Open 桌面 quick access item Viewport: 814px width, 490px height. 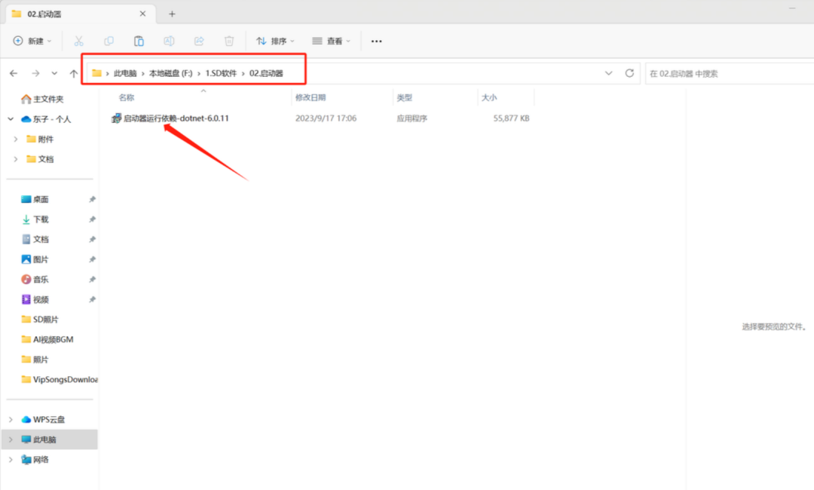point(41,199)
